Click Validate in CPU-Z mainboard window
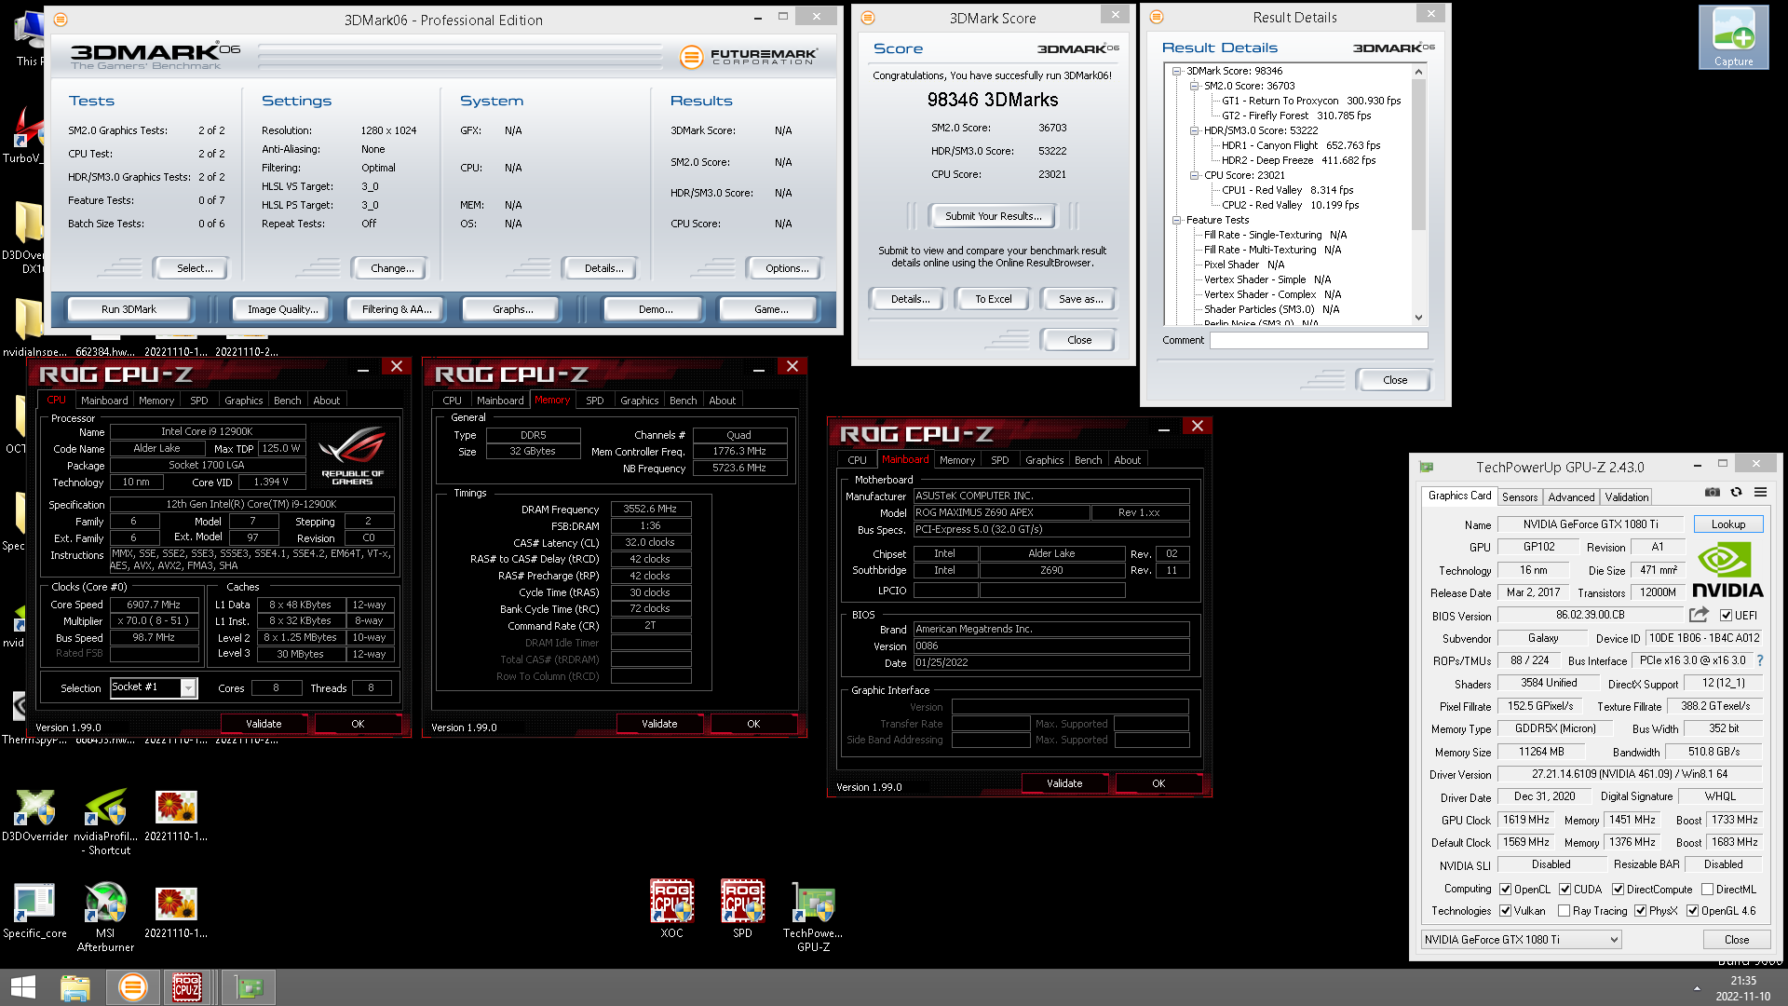Screen dimensions: 1788x1006 1064,783
